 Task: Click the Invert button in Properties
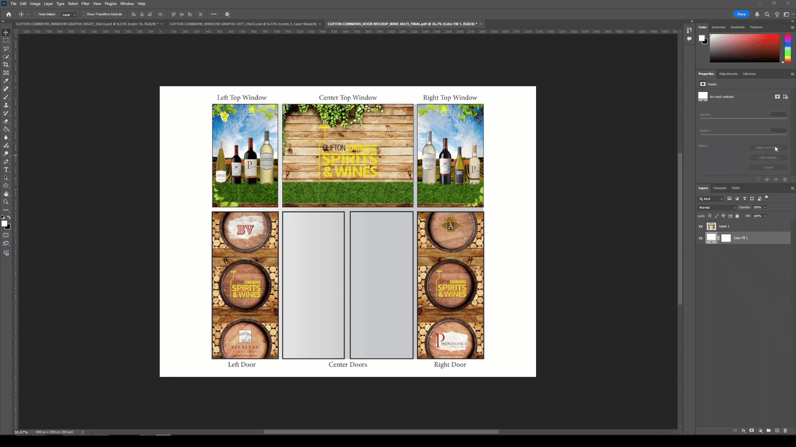point(768,168)
